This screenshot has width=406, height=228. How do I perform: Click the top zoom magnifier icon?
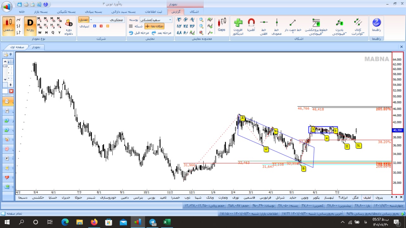tap(201, 20)
